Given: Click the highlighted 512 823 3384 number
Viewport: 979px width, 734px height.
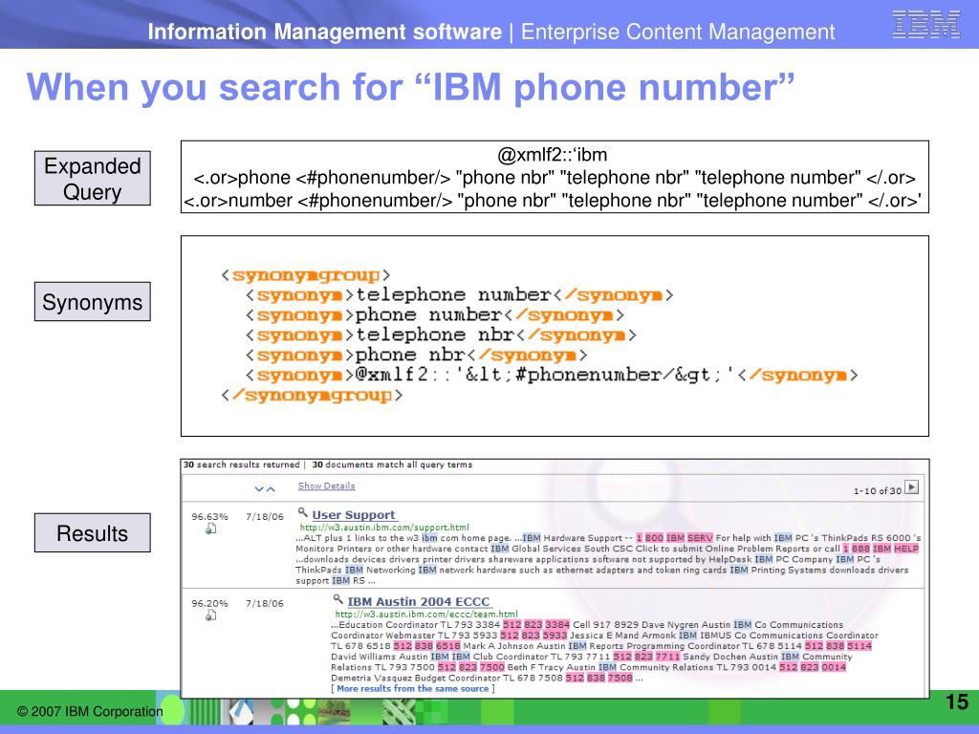Looking at the screenshot, I should pos(536,625).
